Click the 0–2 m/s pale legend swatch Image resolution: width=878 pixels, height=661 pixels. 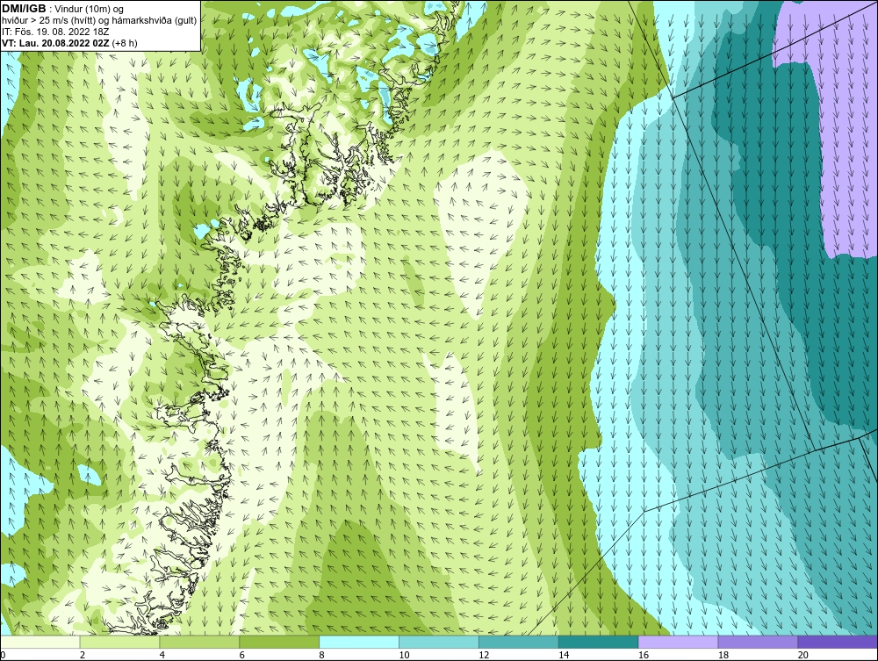pyautogui.click(x=40, y=642)
